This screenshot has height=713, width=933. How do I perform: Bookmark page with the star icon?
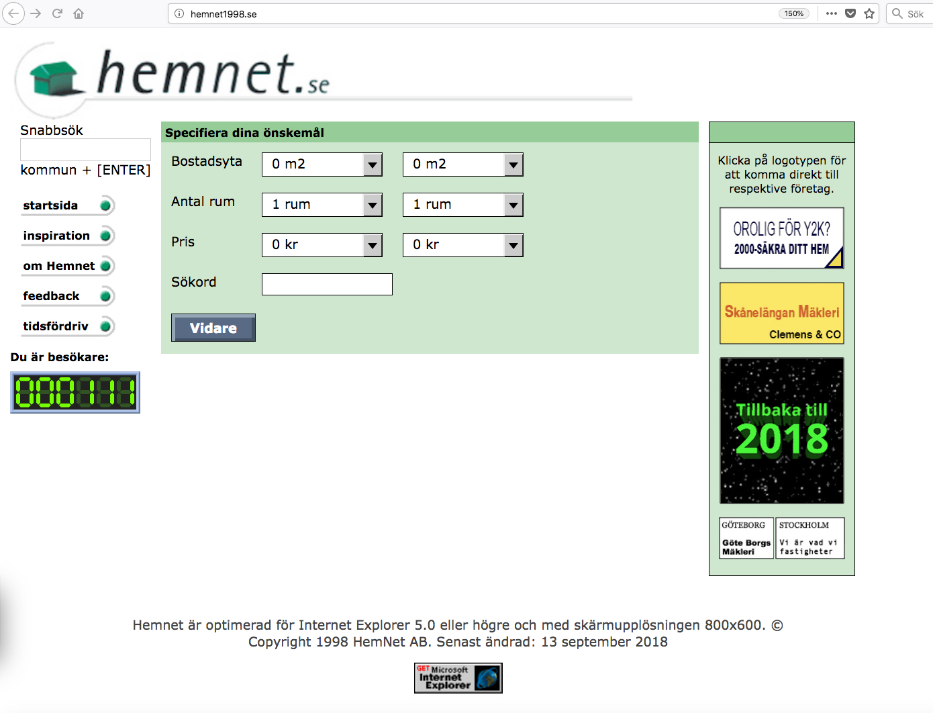(869, 13)
